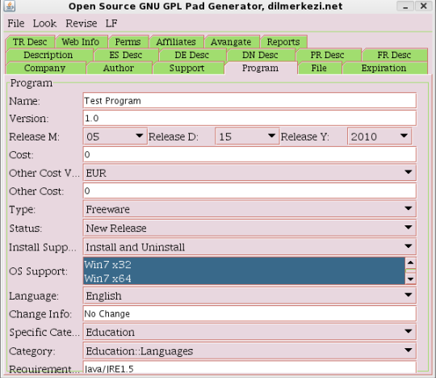
Task: Open the Specific Category Education dropdown
Action: [x=249, y=332]
